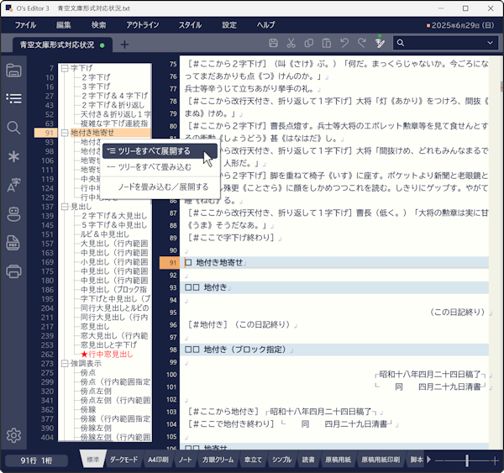Image resolution: width=504 pixels, height=473 pixels.
Task: Click the date display 2025年6月29日
Action: pos(460,25)
